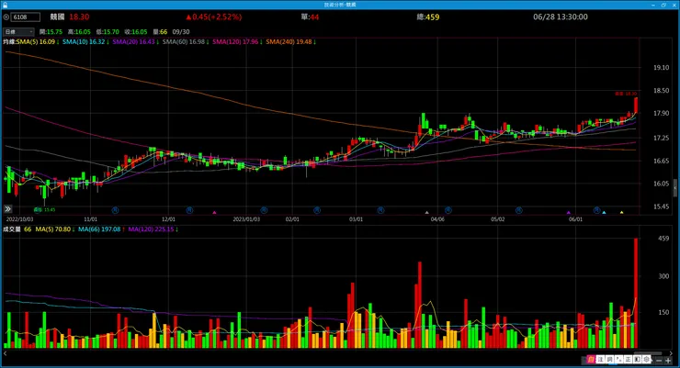Click the circular monthly marker after 12/01
680x368 pixels.
[x=189, y=210]
